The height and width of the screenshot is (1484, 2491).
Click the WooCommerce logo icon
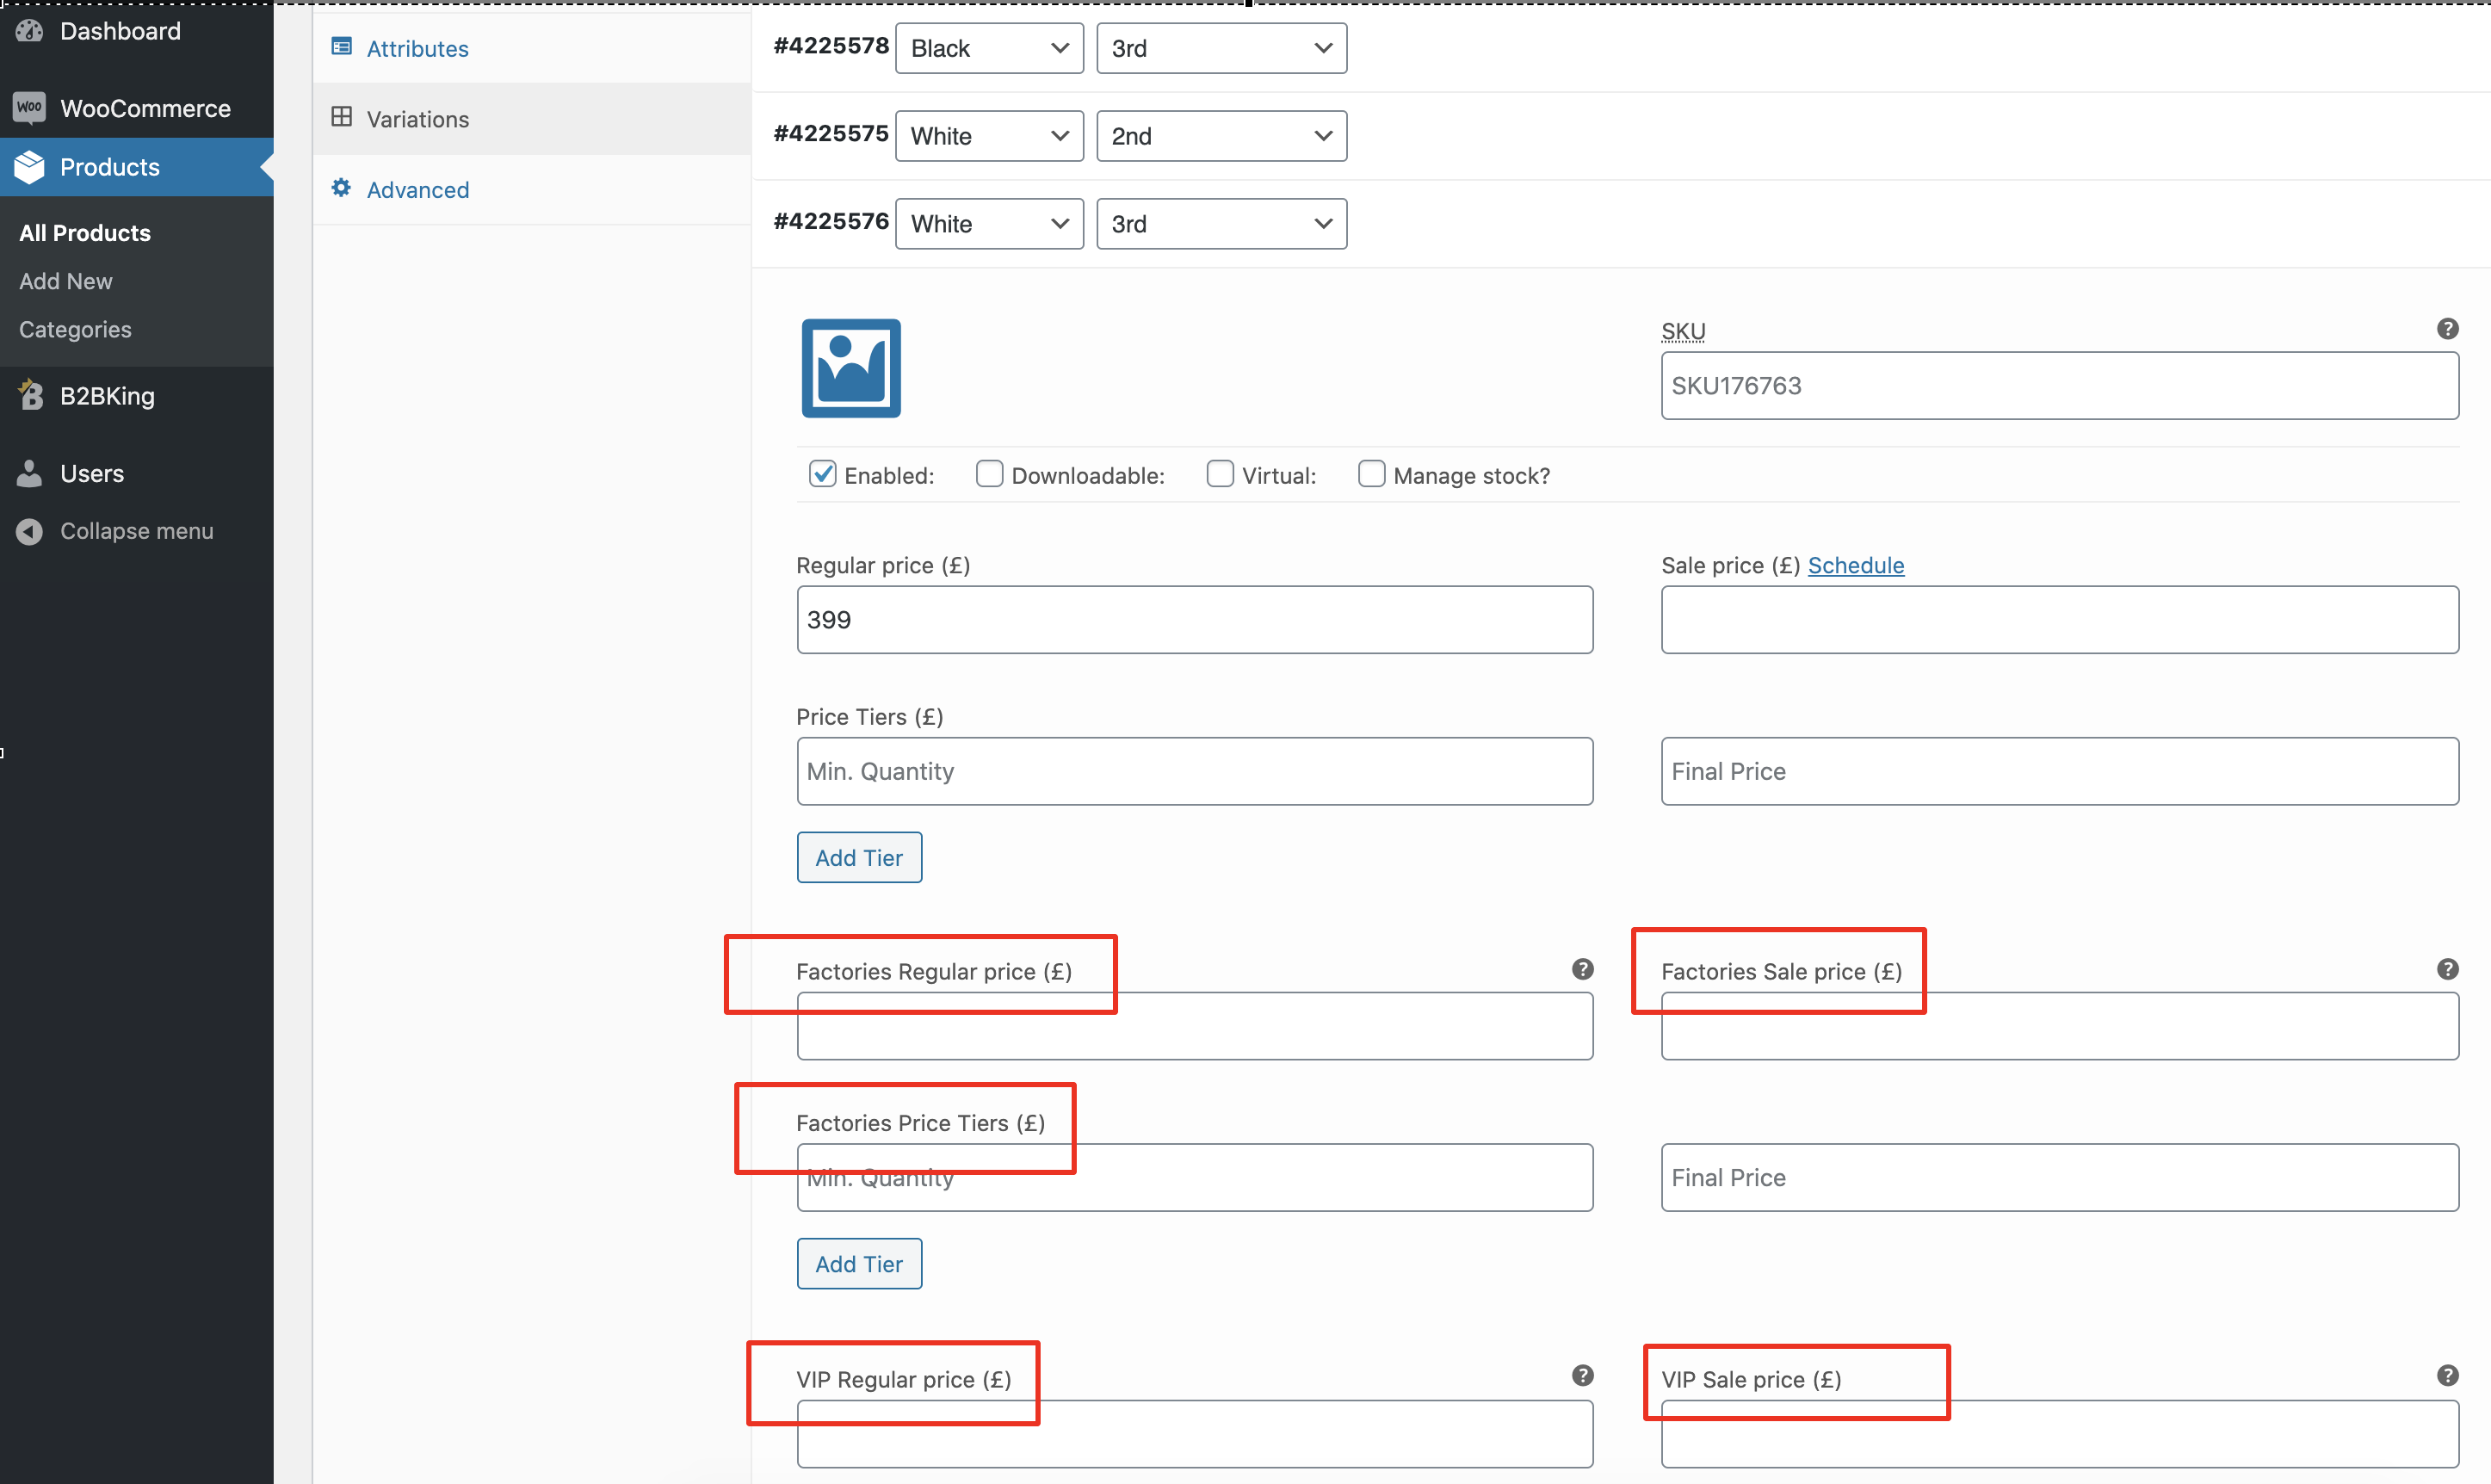coord(29,107)
